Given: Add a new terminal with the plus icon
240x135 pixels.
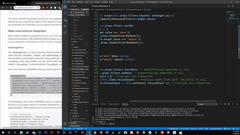Looking at the screenshot, I should coord(220,104).
